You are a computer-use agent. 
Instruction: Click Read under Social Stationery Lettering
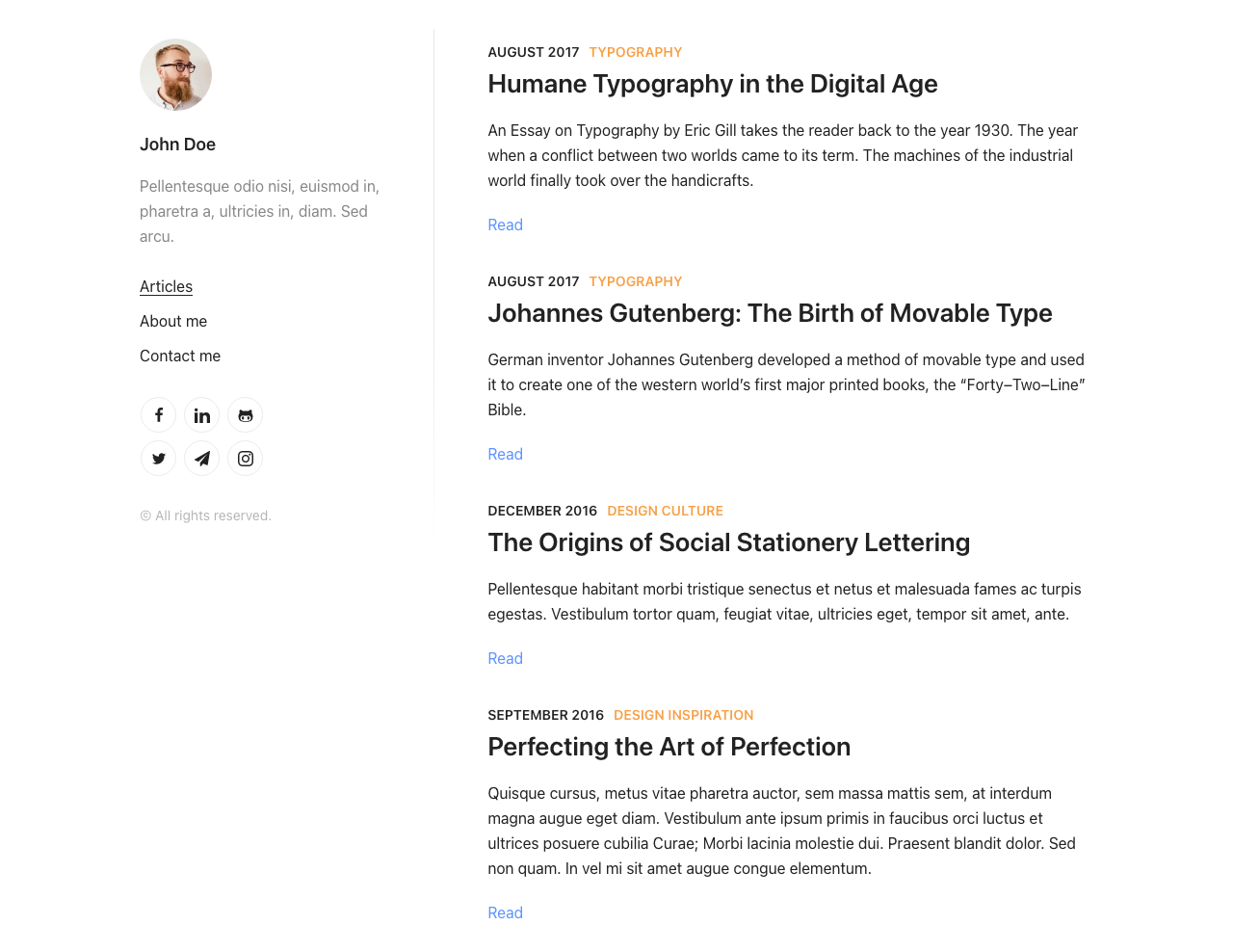tap(505, 658)
